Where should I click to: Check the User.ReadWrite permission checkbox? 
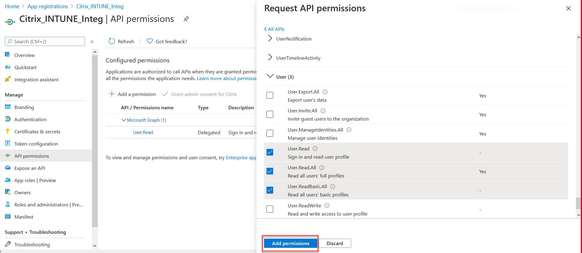pos(270,209)
